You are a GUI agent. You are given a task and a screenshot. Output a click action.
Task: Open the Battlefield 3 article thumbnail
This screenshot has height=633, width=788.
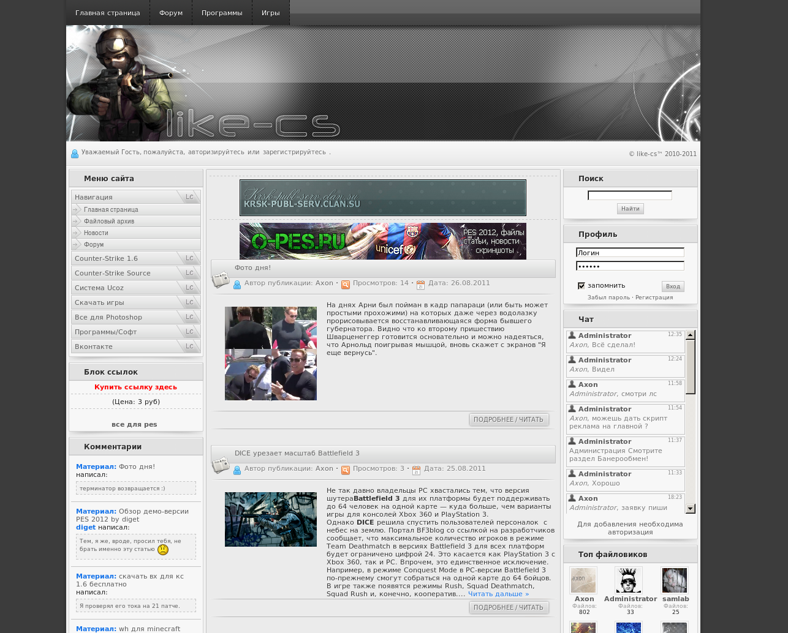click(x=271, y=519)
